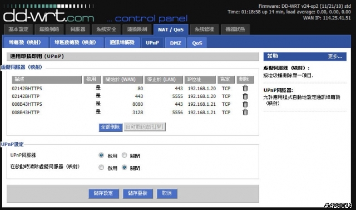Select the NAT / QoS main tab
Screen dimensions: 356x210
click(x=171, y=30)
